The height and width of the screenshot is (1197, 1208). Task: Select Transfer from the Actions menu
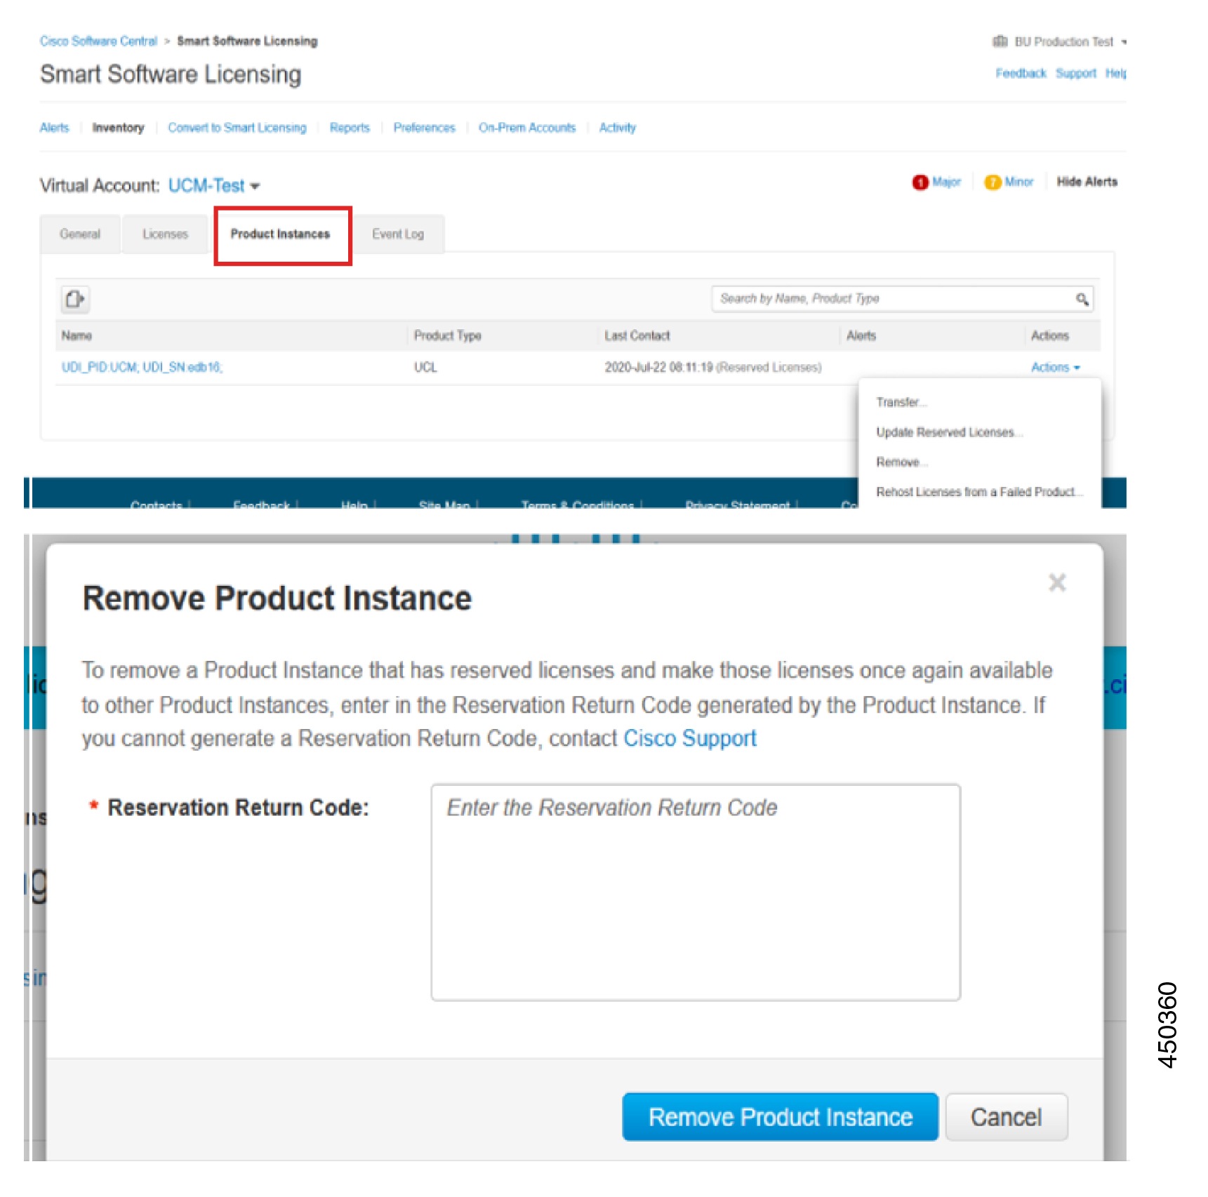901,402
